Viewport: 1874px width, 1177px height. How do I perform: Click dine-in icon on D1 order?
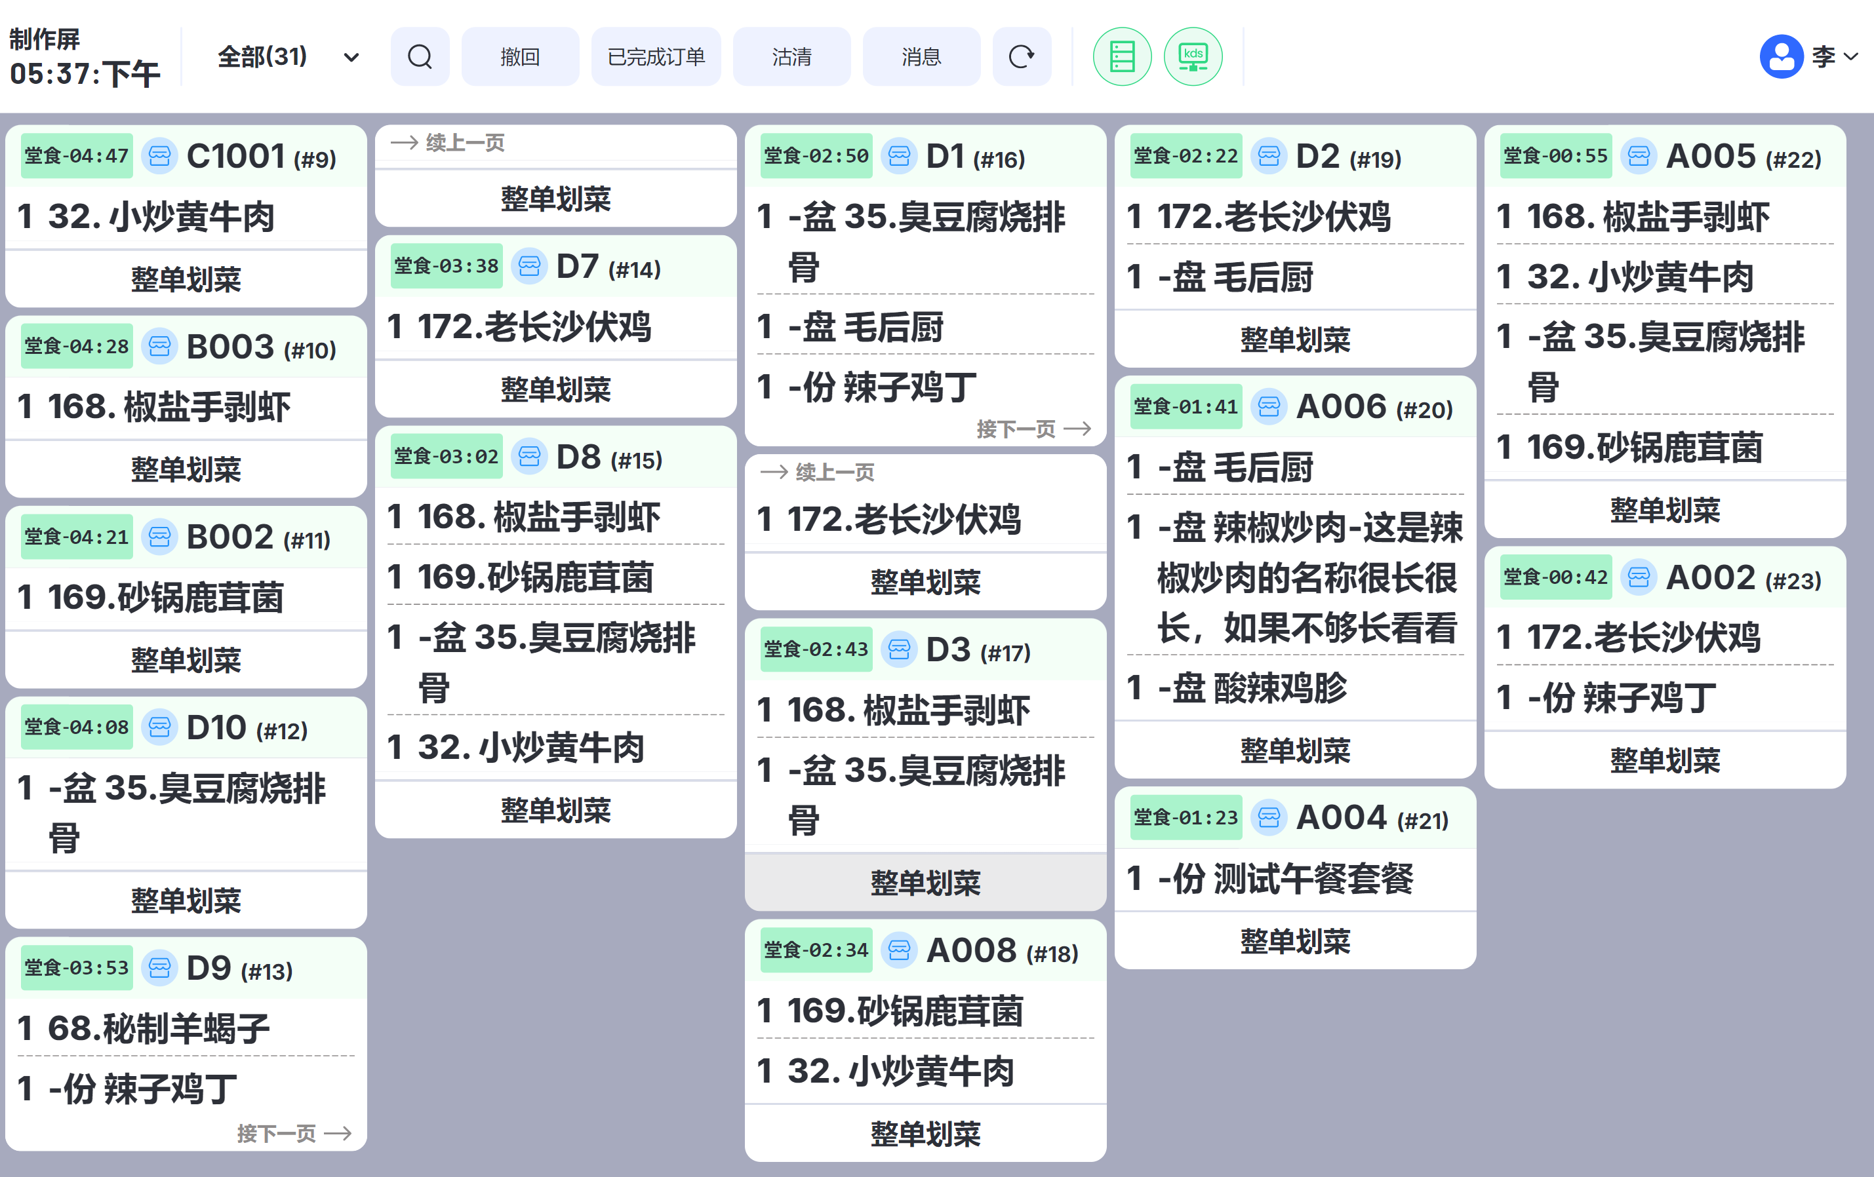click(899, 157)
